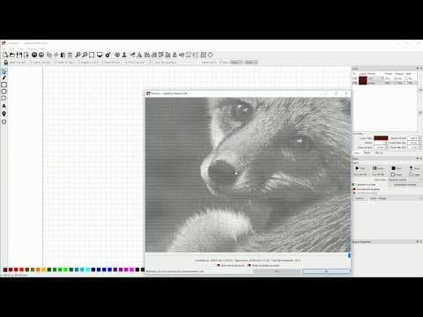
Task: Open the laser device selection dropdown
Action: (396, 198)
